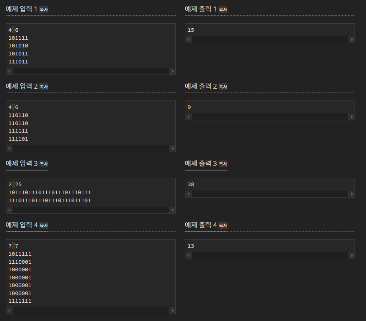Viewport: 366px width, 321px height.
Task: Copy 예제 출력 3 with 복사 button
Action: coord(223,164)
